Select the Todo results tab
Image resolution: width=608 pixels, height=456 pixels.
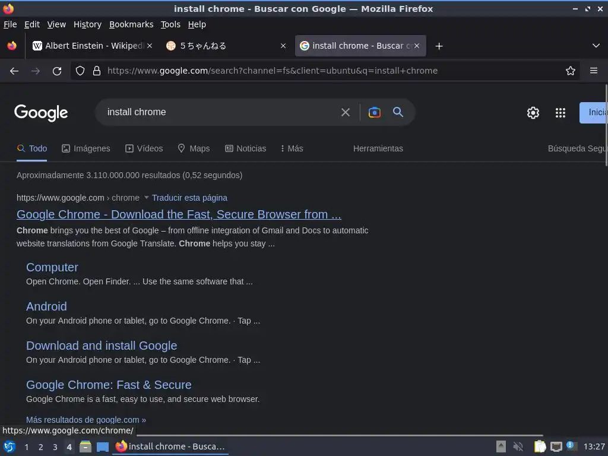click(x=32, y=148)
